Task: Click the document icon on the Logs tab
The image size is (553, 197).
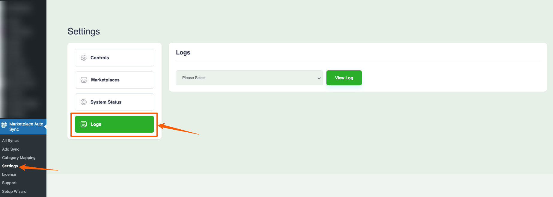Action: pos(84,124)
